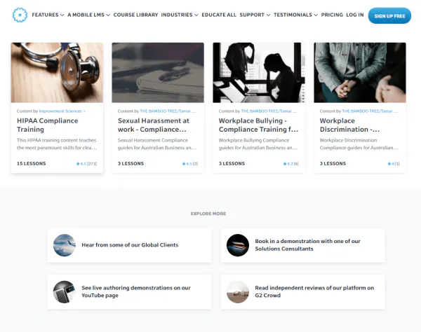Image resolution: width=421 pixels, height=332 pixels.
Task: Click the HIPAA training content description text
Action: click(x=57, y=144)
